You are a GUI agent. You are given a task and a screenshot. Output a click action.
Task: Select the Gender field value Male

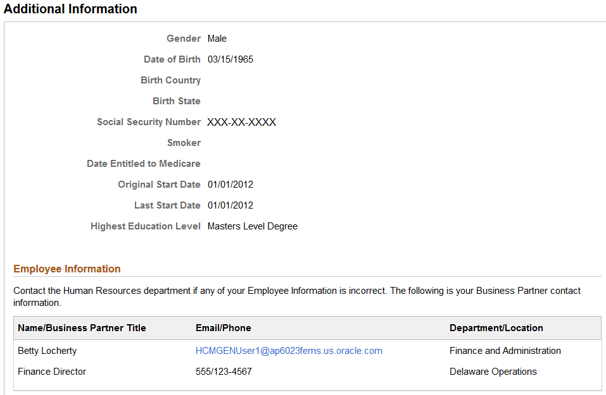click(217, 39)
